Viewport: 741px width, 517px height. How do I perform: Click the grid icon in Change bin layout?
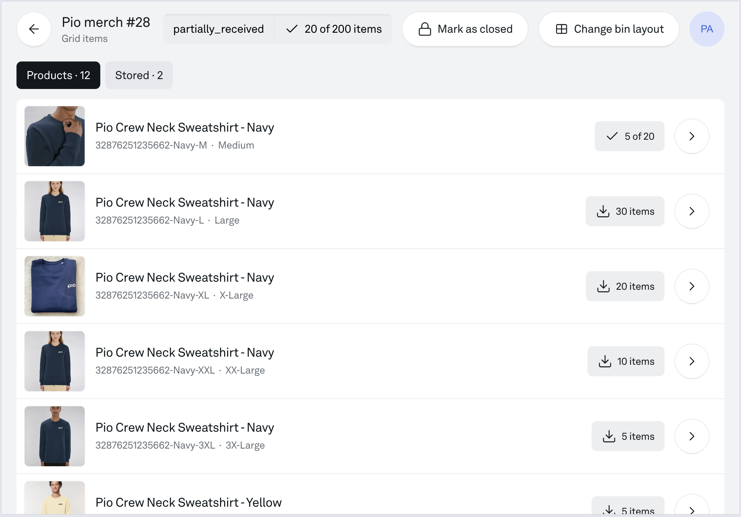pos(561,29)
